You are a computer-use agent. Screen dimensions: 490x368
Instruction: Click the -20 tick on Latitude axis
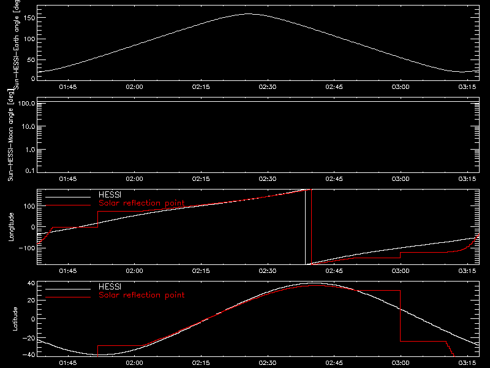29,338
